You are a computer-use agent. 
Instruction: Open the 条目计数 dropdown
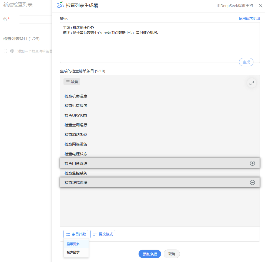(x=76, y=234)
